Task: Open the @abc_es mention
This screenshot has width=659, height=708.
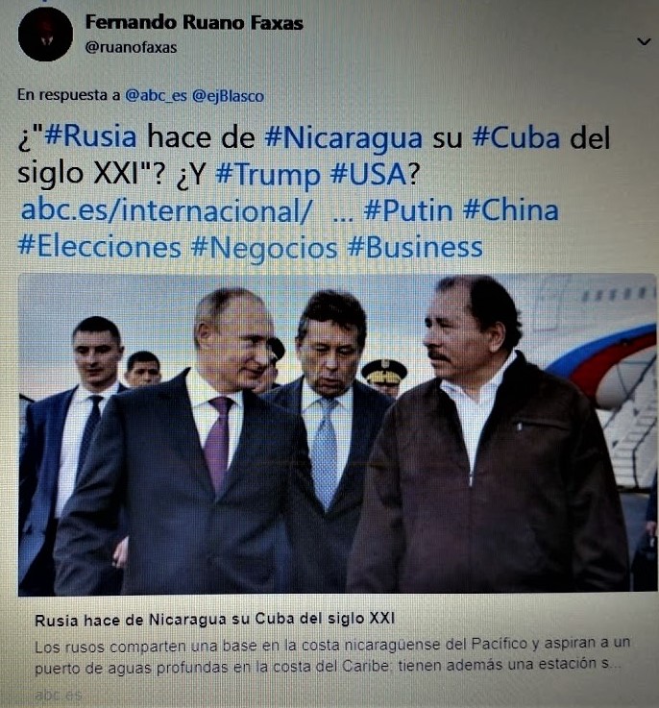Action: click(156, 96)
